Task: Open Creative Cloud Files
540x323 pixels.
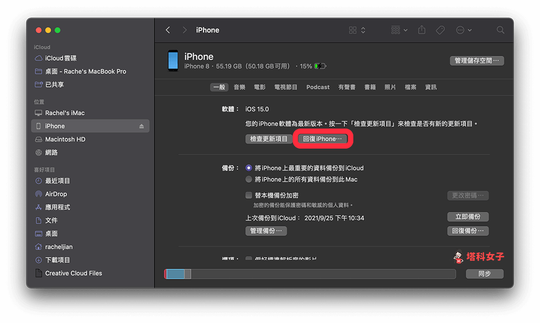Action: click(x=69, y=273)
